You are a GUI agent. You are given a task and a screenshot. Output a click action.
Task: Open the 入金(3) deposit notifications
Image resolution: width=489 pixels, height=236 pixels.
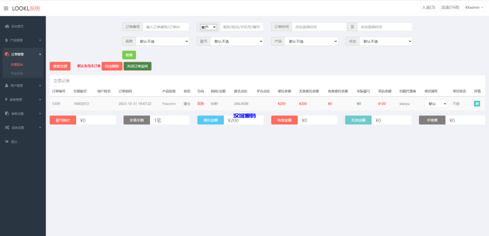pyautogui.click(x=428, y=8)
